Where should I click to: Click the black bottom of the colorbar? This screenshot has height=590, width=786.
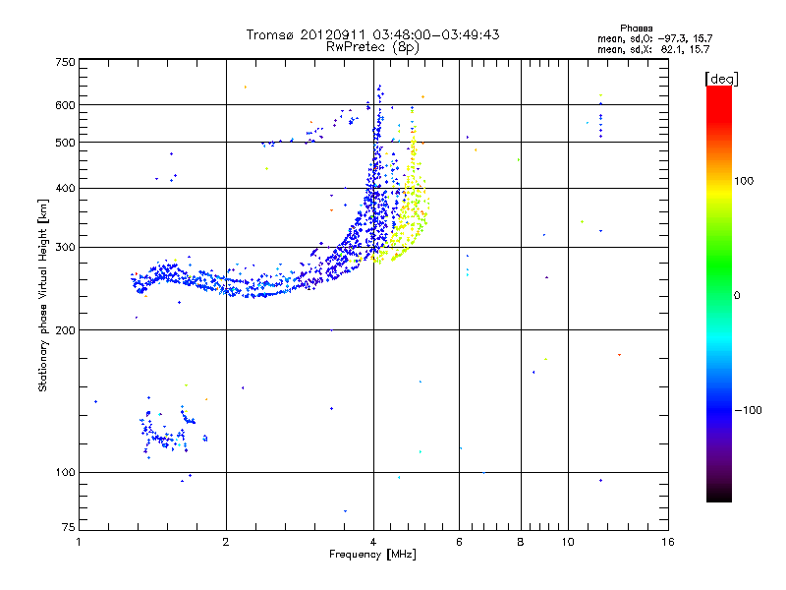pyautogui.click(x=719, y=495)
